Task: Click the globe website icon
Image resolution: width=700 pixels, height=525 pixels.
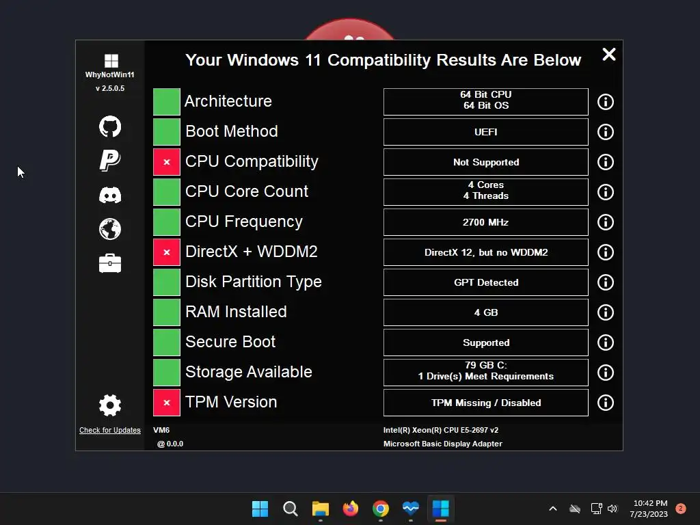Action: [x=110, y=229]
